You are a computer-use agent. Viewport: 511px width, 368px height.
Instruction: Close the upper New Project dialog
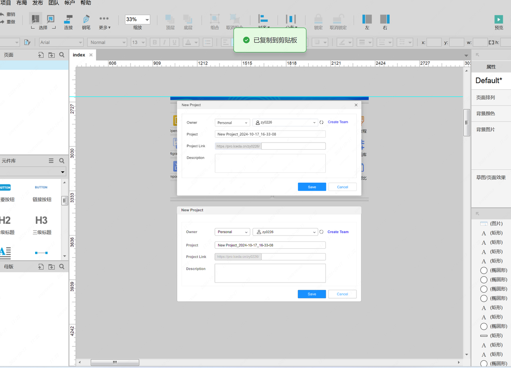pos(356,105)
